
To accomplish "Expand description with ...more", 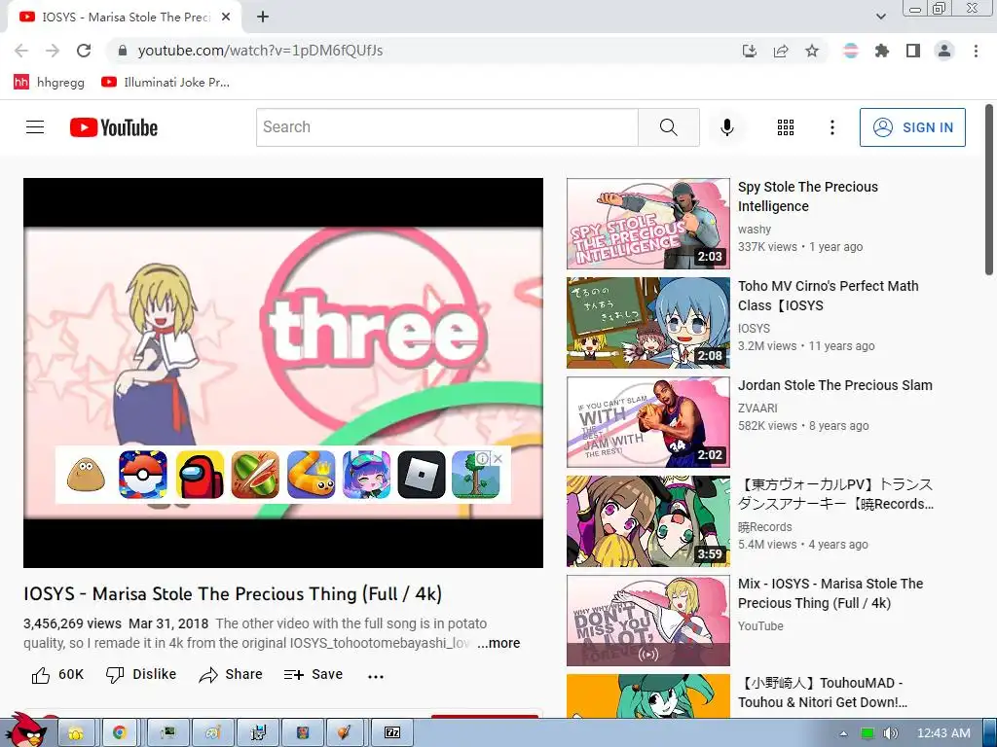I will (498, 643).
